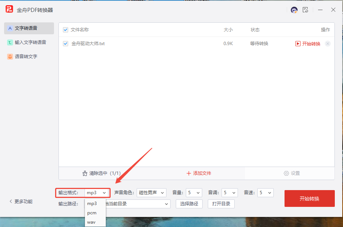This screenshot has width=343, height=227.
Task: Open the feedback note icon in title bar
Action: (x=305, y=10)
